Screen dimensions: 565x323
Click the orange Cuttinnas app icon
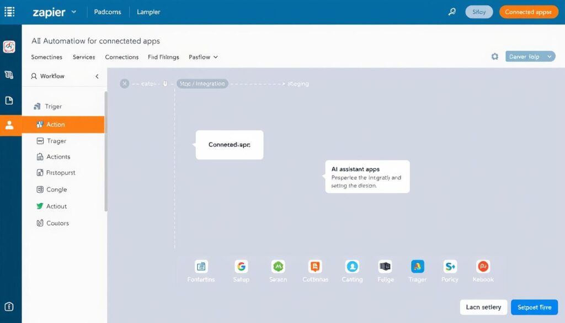315,267
